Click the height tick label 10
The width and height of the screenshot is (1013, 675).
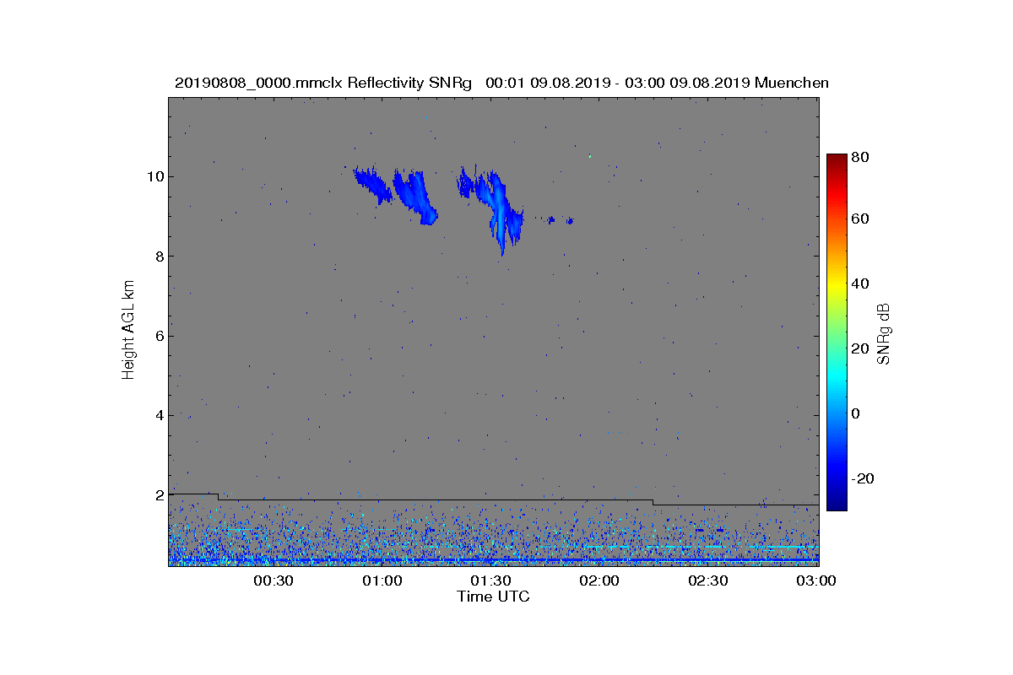[154, 177]
